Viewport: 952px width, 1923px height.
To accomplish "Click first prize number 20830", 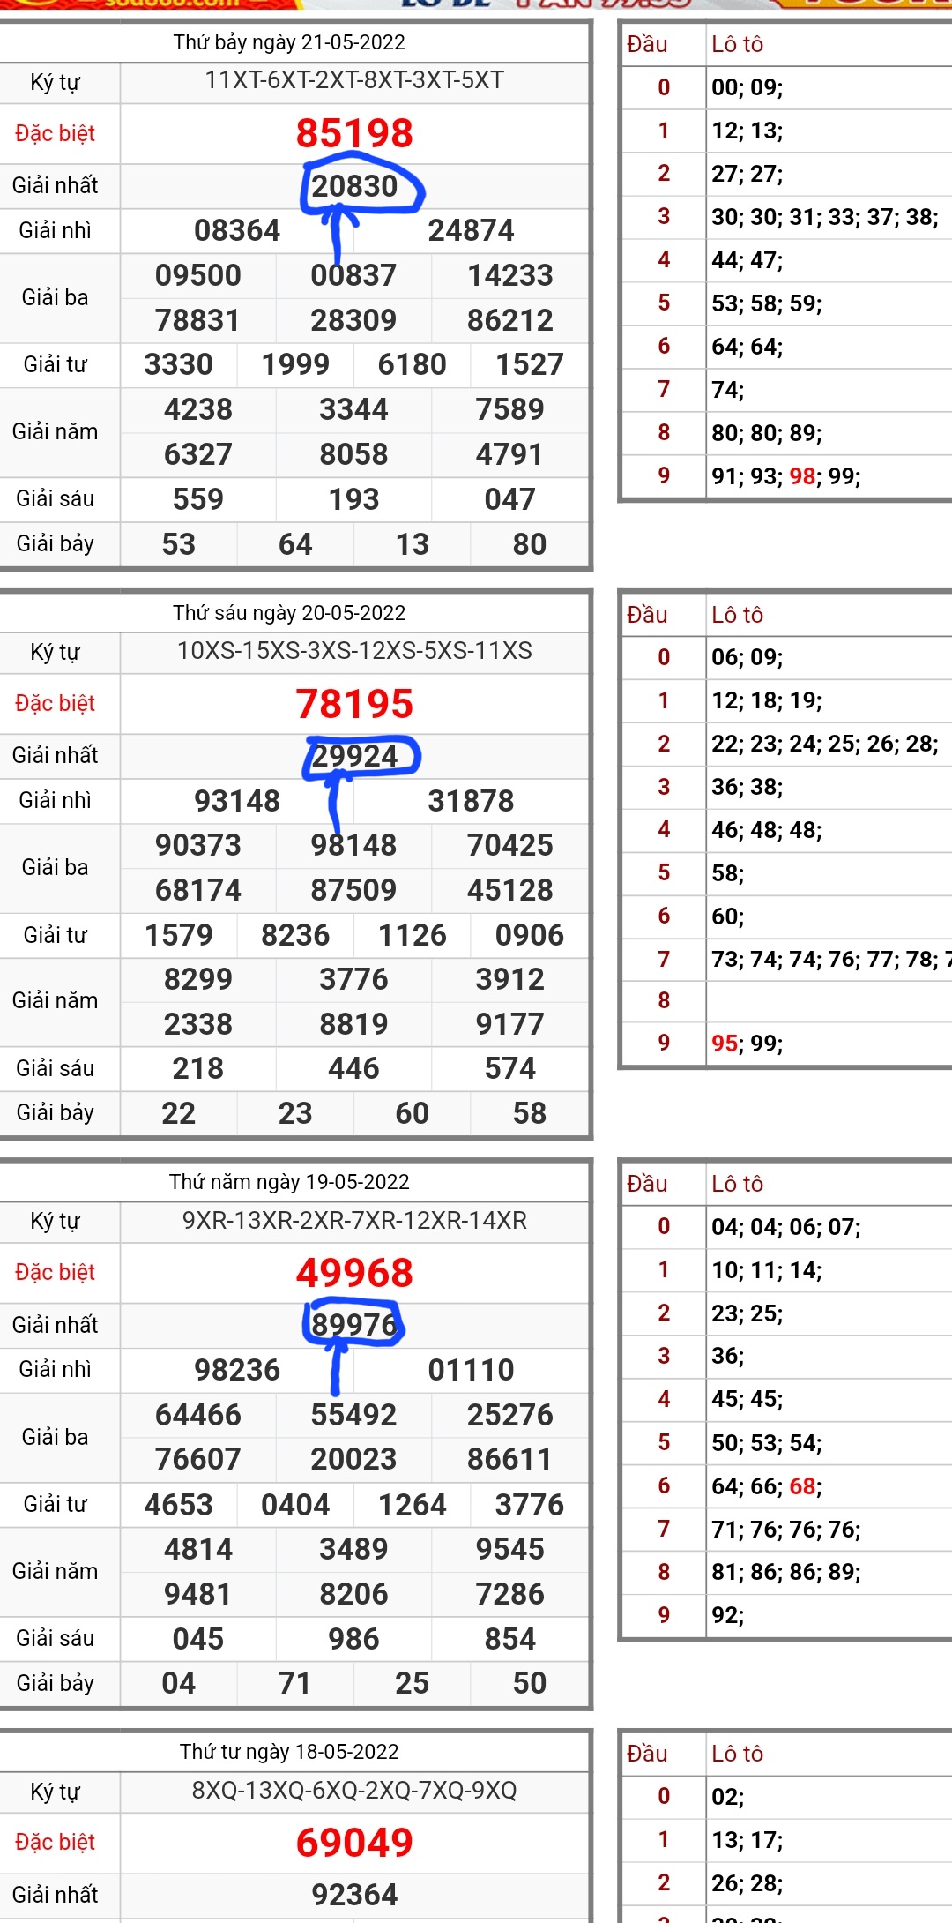I will pos(354,186).
